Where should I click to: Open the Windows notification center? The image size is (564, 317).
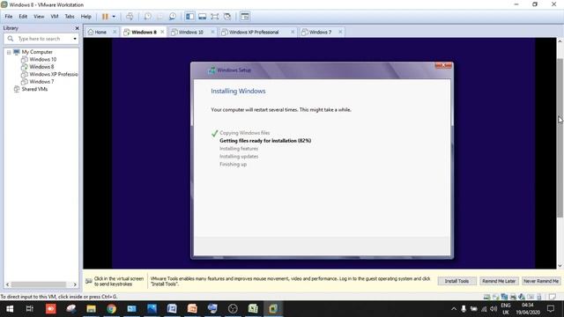(x=551, y=309)
